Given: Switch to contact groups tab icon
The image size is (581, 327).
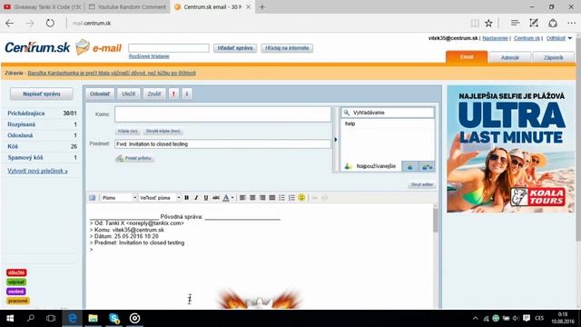Looking at the screenshot, I should [427, 167].
